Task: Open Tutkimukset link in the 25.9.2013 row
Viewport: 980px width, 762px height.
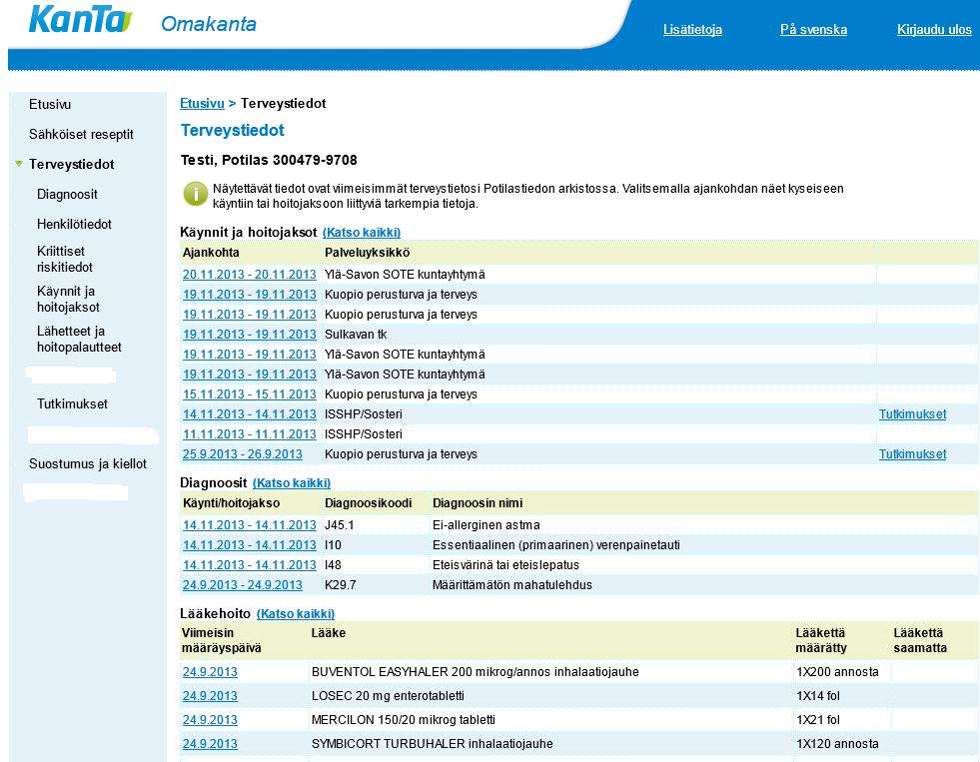Action: tap(912, 454)
